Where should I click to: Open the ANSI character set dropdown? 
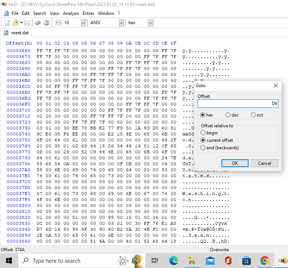click(121, 23)
